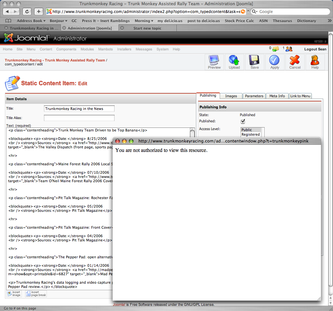Viewport: 333px width, 311px height.
Task: Click the Title Alias input field
Action: coord(79,118)
